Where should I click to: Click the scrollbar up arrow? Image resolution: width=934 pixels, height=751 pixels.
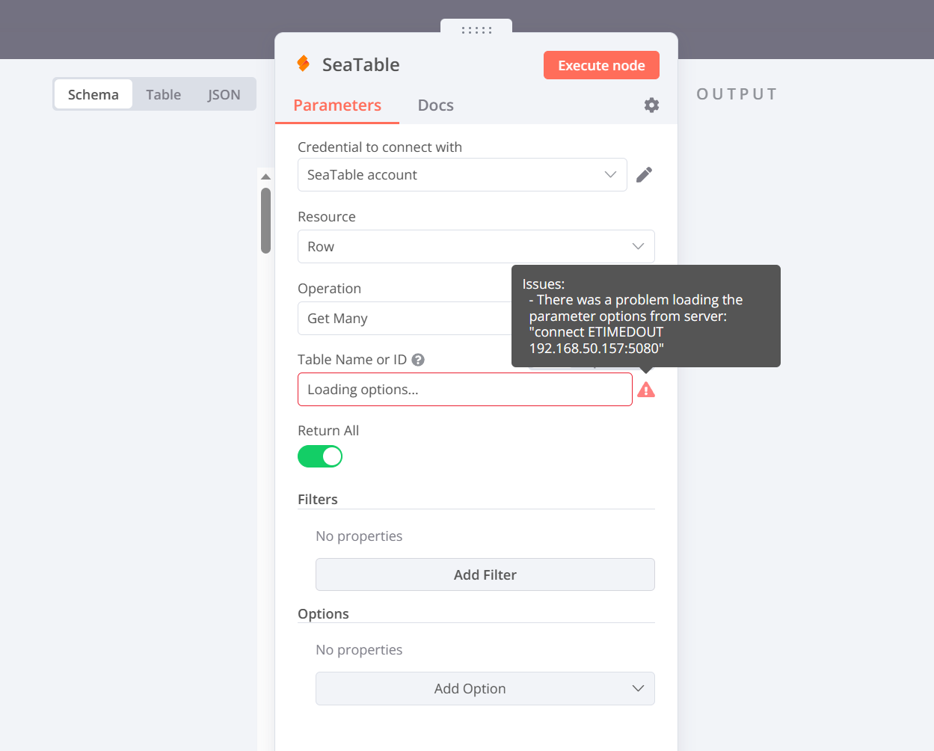(265, 177)
